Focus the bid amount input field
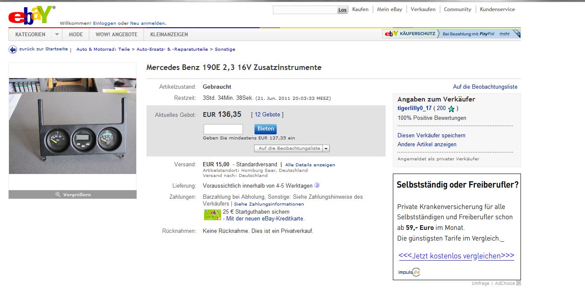 click(x=223, y=129)
